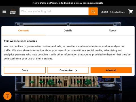The image size is (136, 102).
Task: Open the orange help question mark widget
Action: [7, 96]
